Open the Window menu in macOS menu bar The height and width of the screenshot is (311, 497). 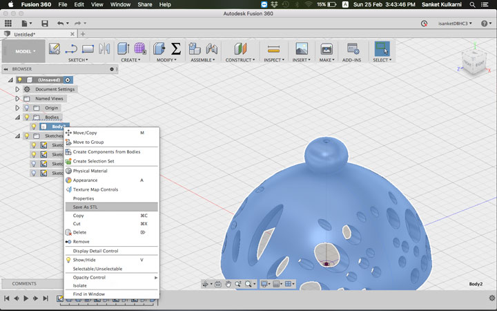tap(120, 4)
